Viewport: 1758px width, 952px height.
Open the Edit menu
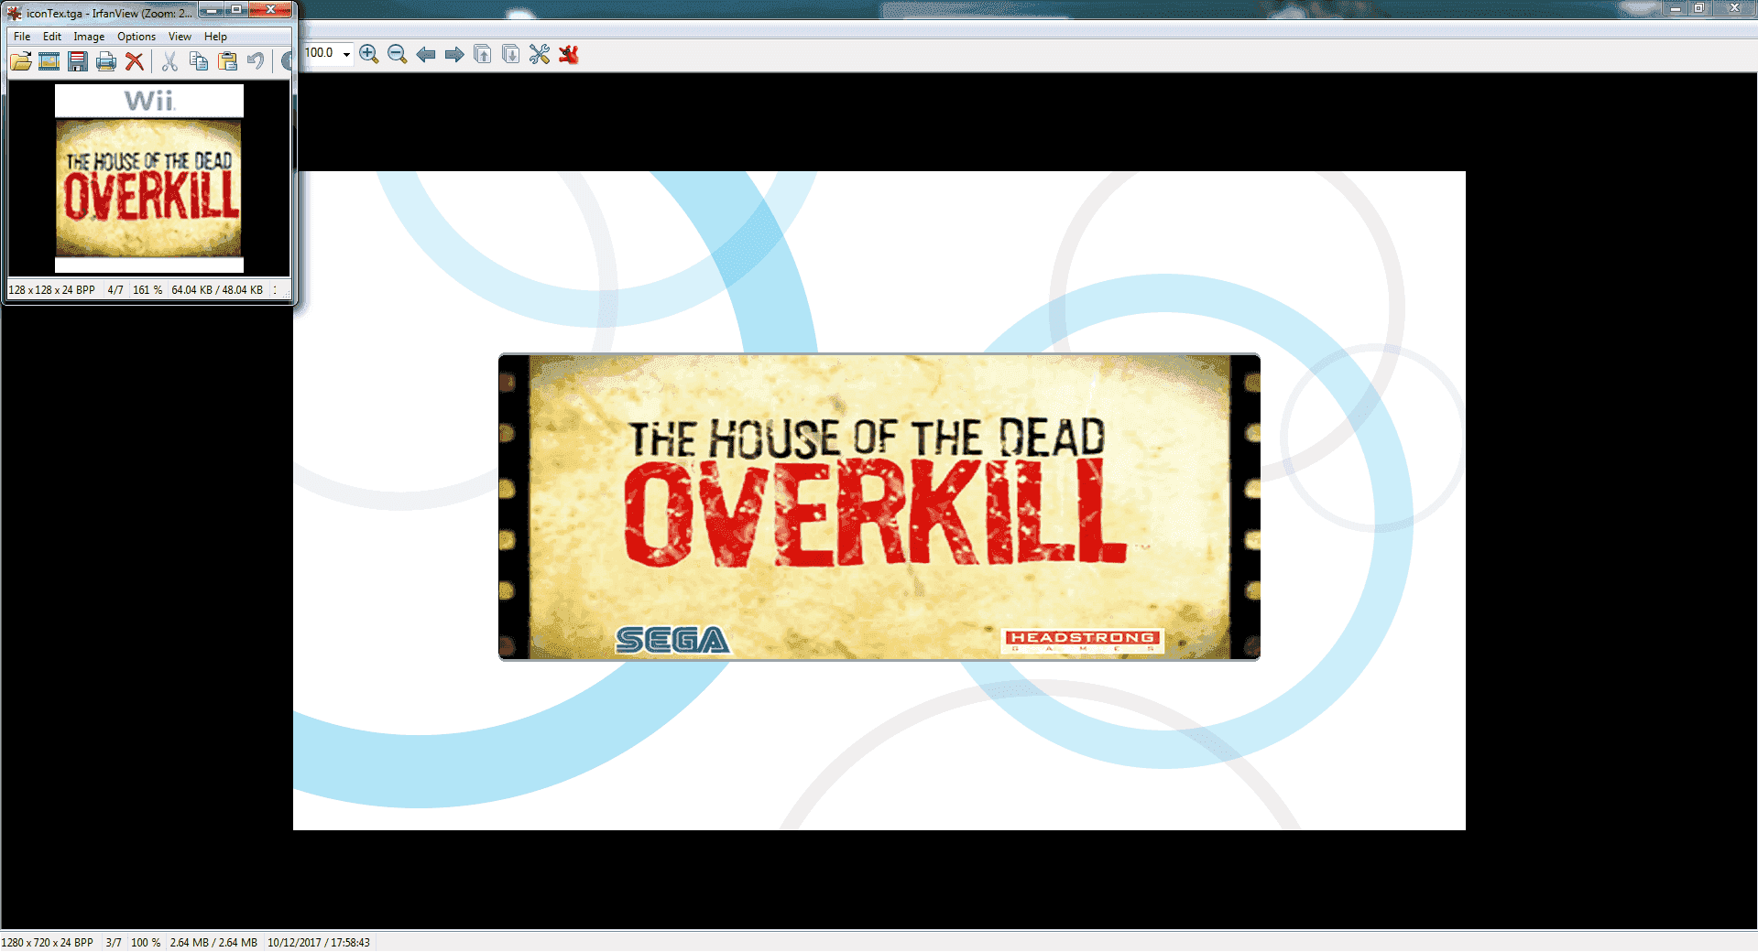tap(52, 37)
